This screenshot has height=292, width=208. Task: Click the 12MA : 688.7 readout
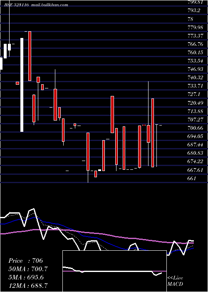click(28, 285)
